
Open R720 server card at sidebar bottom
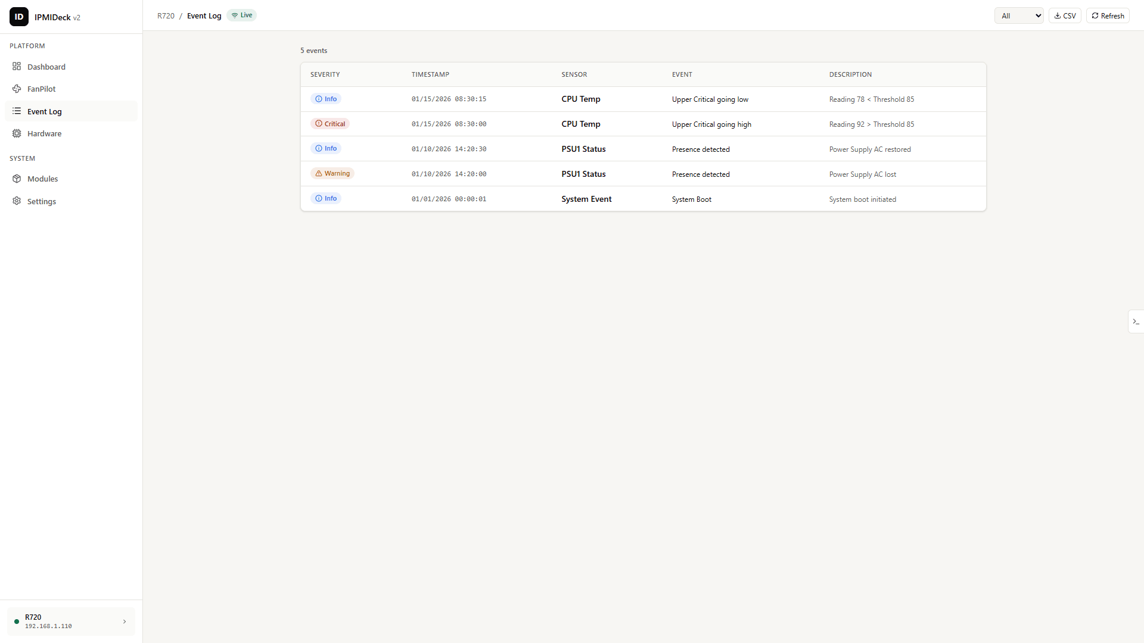pyautogui.click(x=71, y=622)
